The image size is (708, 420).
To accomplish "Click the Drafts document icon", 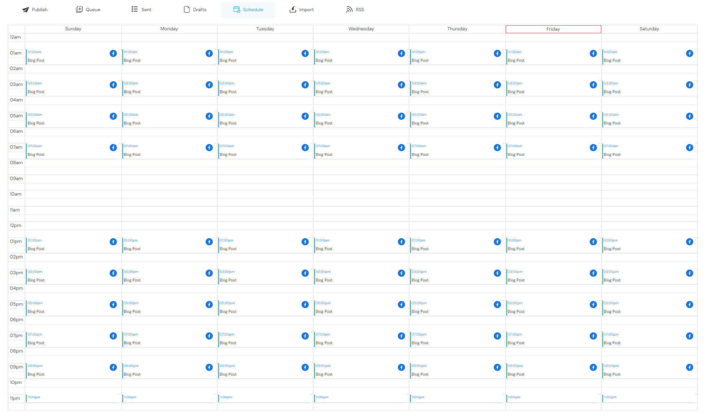I will (x=187, y=9).
